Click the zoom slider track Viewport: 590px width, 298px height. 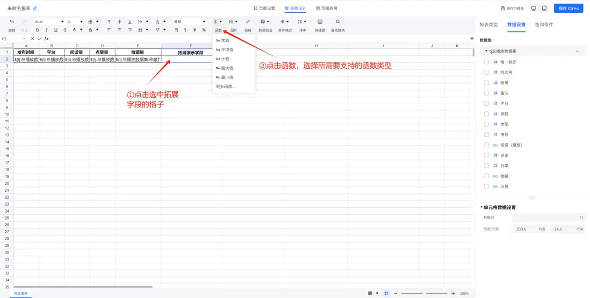point(424,293)
